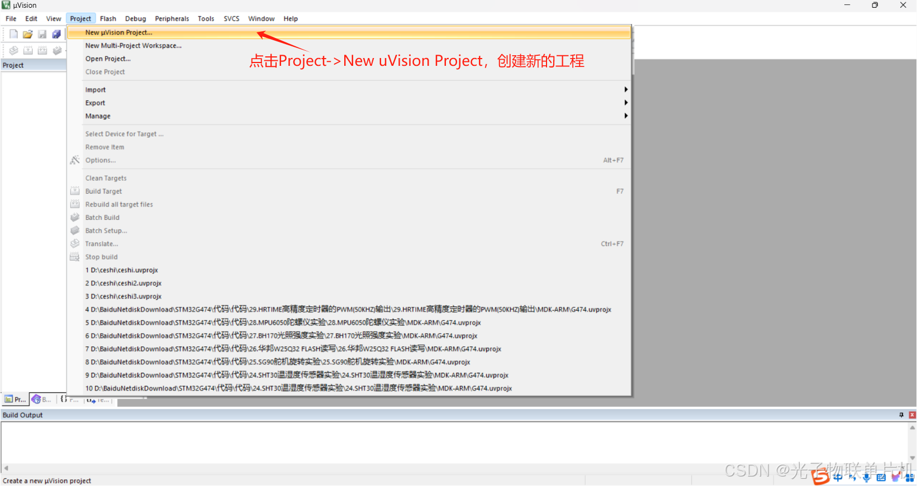
Task: Open the Flash menu
Action: [x=108, y=18]
